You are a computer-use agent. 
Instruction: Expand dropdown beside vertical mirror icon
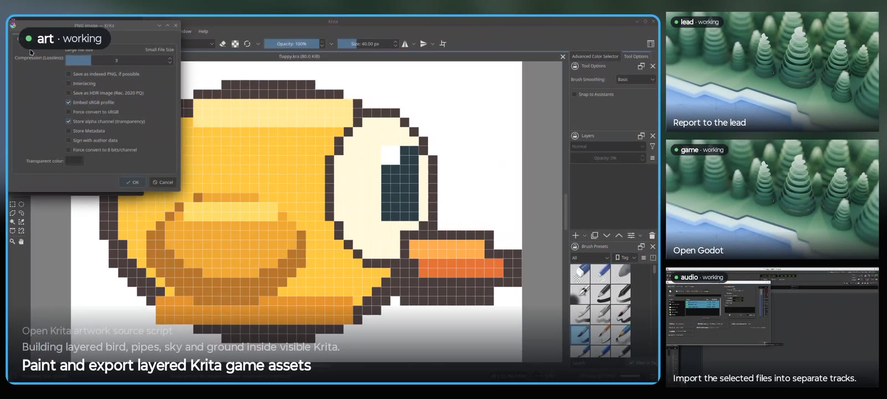coord(431,44)
